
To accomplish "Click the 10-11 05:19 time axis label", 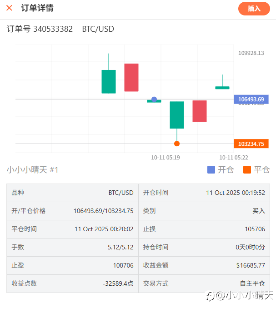I will click(166, 158).
